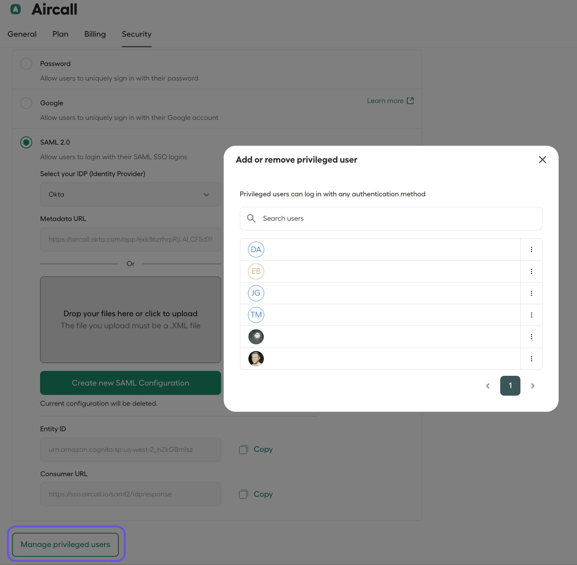Open the three-dot menu for user TM

pos(531,315)
